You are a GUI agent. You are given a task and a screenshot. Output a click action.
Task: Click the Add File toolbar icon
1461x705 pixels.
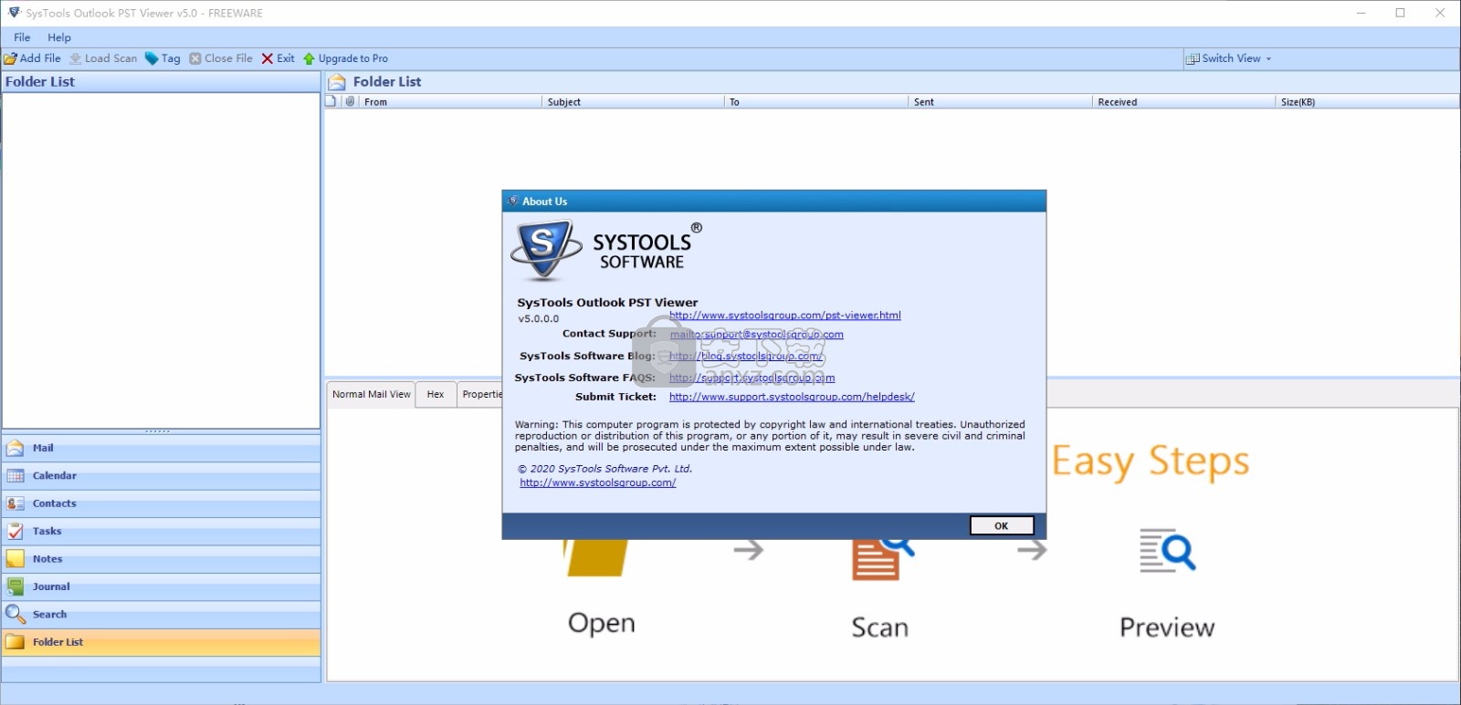click(10, 58)
